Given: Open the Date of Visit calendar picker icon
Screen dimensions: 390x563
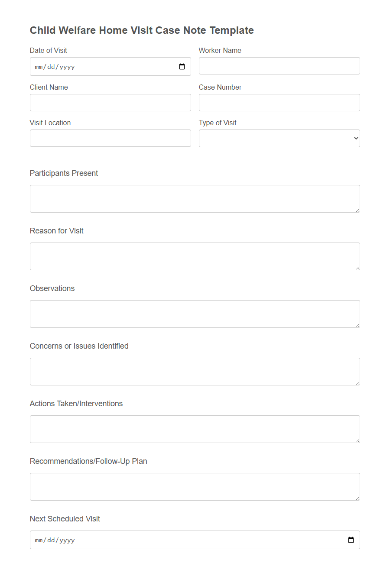Looking at the screenshot, I should [x=182, y=66].
